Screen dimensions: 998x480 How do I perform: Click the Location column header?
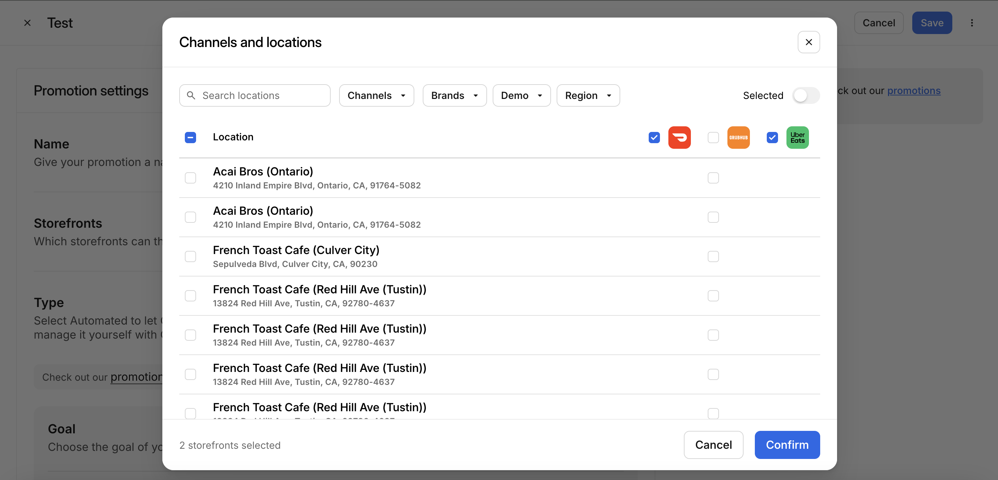coord(233,137)
